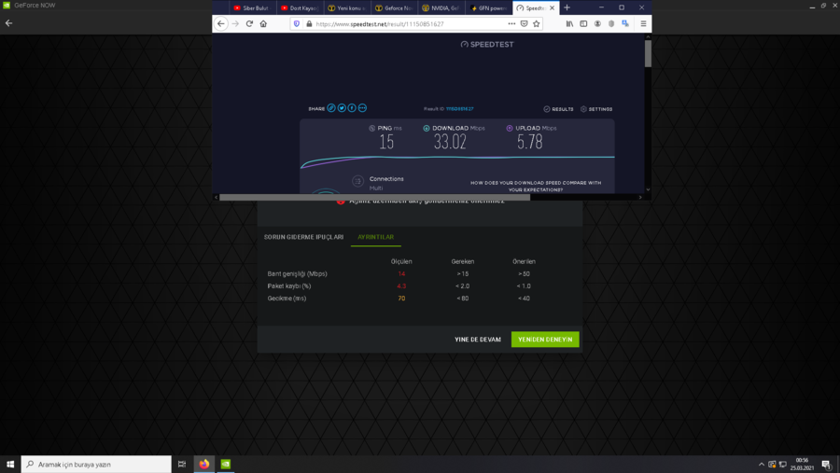This screenshot has width=840, height=473.
Task: Click the network icon in system tray
Action: (x=783, y=465)
